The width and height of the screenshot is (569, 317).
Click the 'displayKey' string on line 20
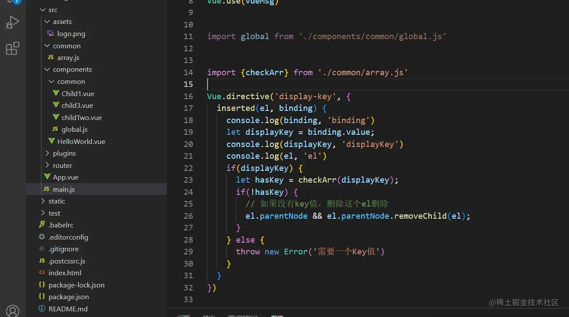click(x=370, y=144)
